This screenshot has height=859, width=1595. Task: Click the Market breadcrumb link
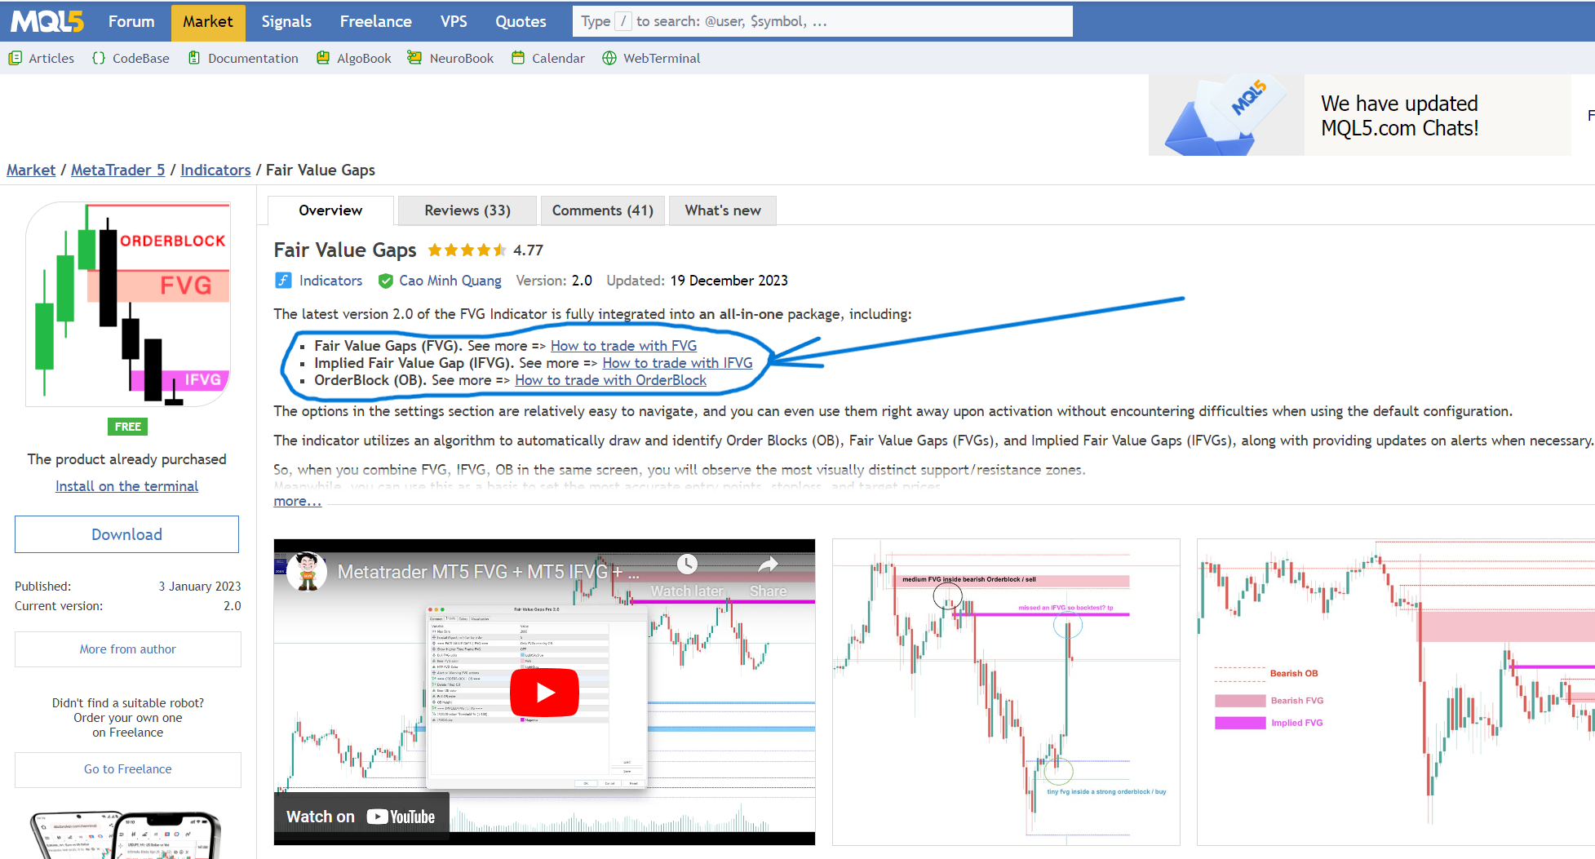click(31, 170)
